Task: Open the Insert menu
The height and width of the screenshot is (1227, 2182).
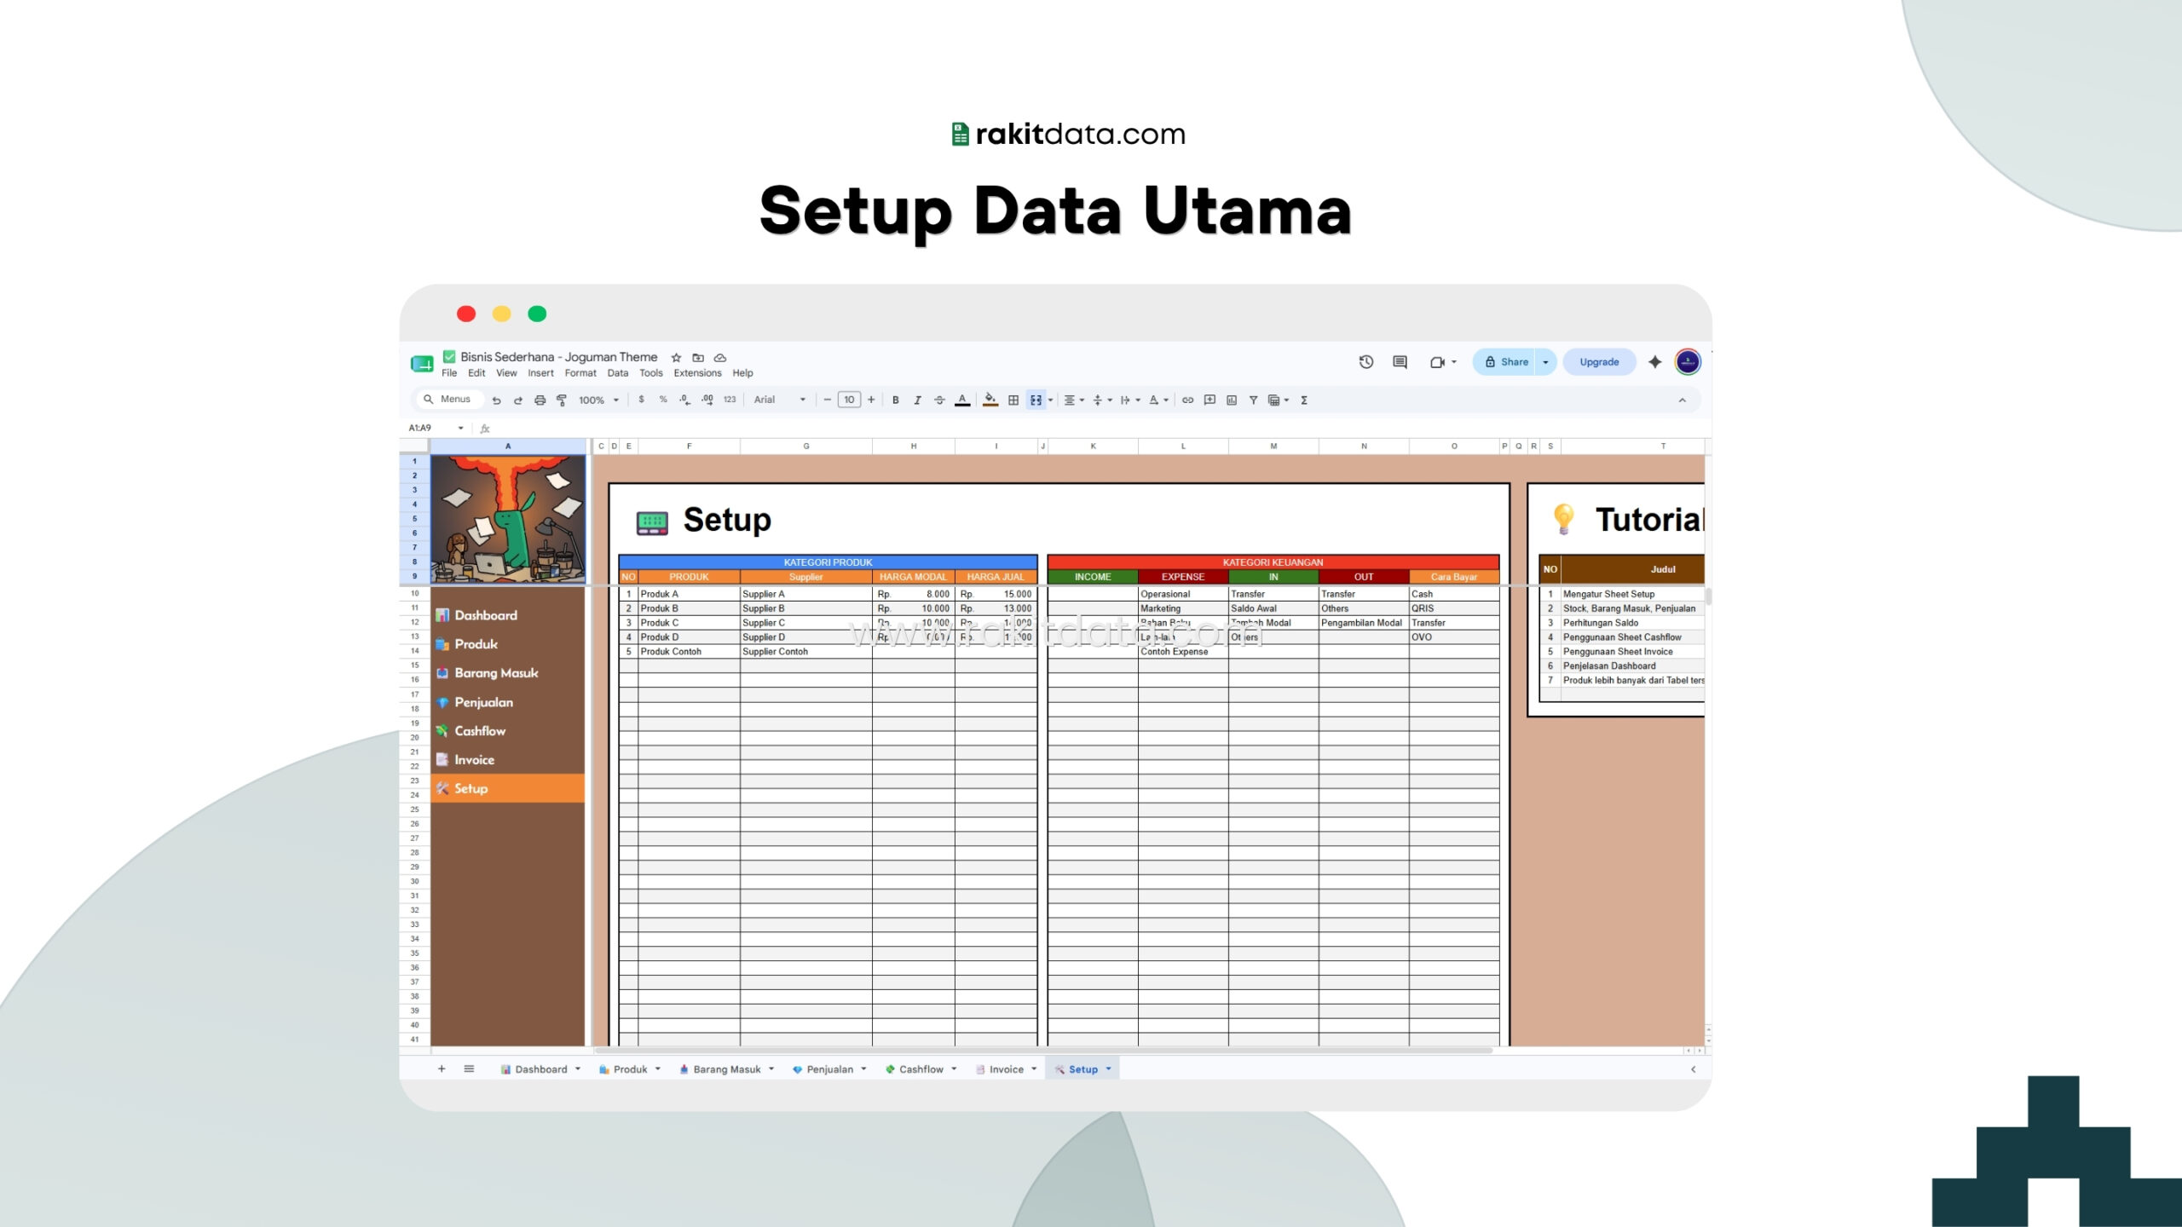Action: (540, 373)
